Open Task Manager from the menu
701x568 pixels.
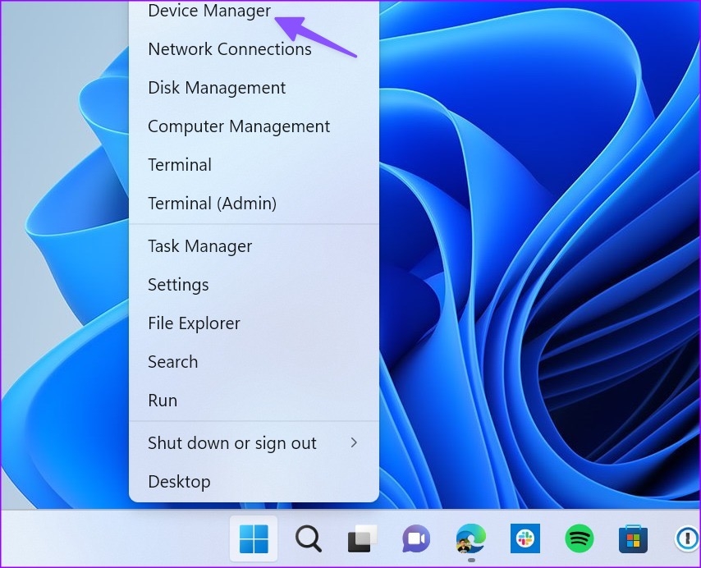199,245
